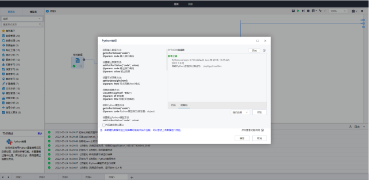Toggle the 代码块自定义算法 checkbox
Viewport: 369px width, 180px height.
(104, 125)
